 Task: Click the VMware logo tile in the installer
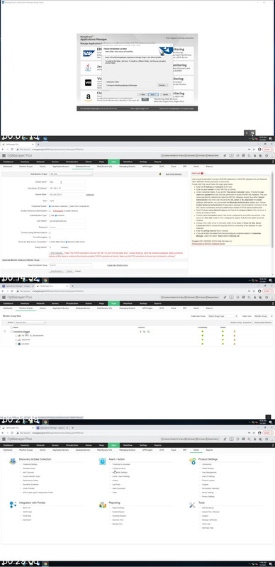[89, 82]
